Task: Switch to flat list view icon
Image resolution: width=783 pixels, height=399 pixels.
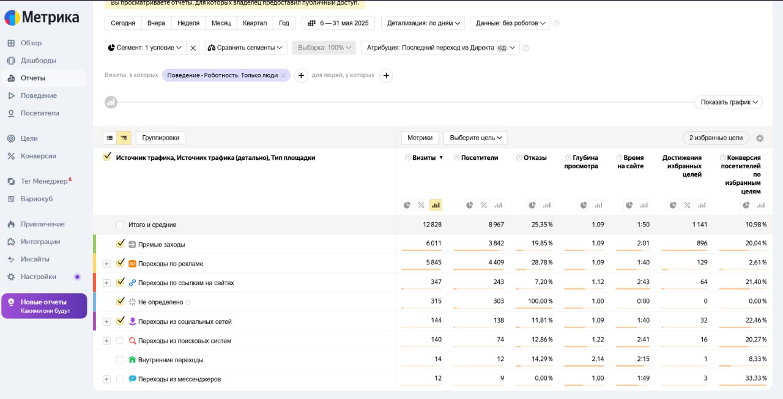Action: pyautogui.click(x=109, y=138)
